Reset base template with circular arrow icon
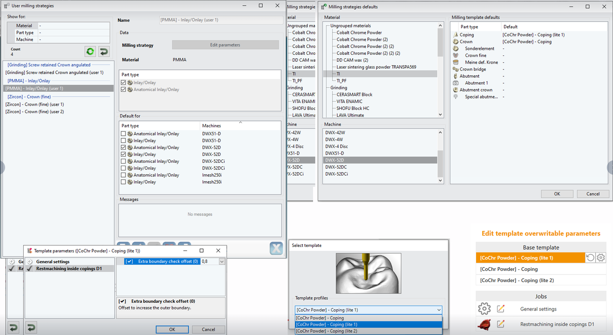Image resolution: width=613 pixels, height=335 pixels. pyautogui.click(x=590, y=257)
